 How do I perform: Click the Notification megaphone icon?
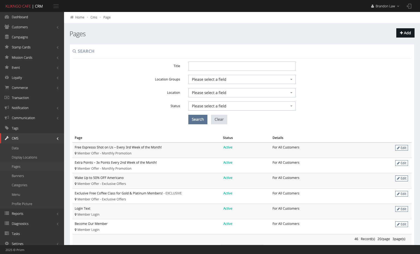point(7,108)
